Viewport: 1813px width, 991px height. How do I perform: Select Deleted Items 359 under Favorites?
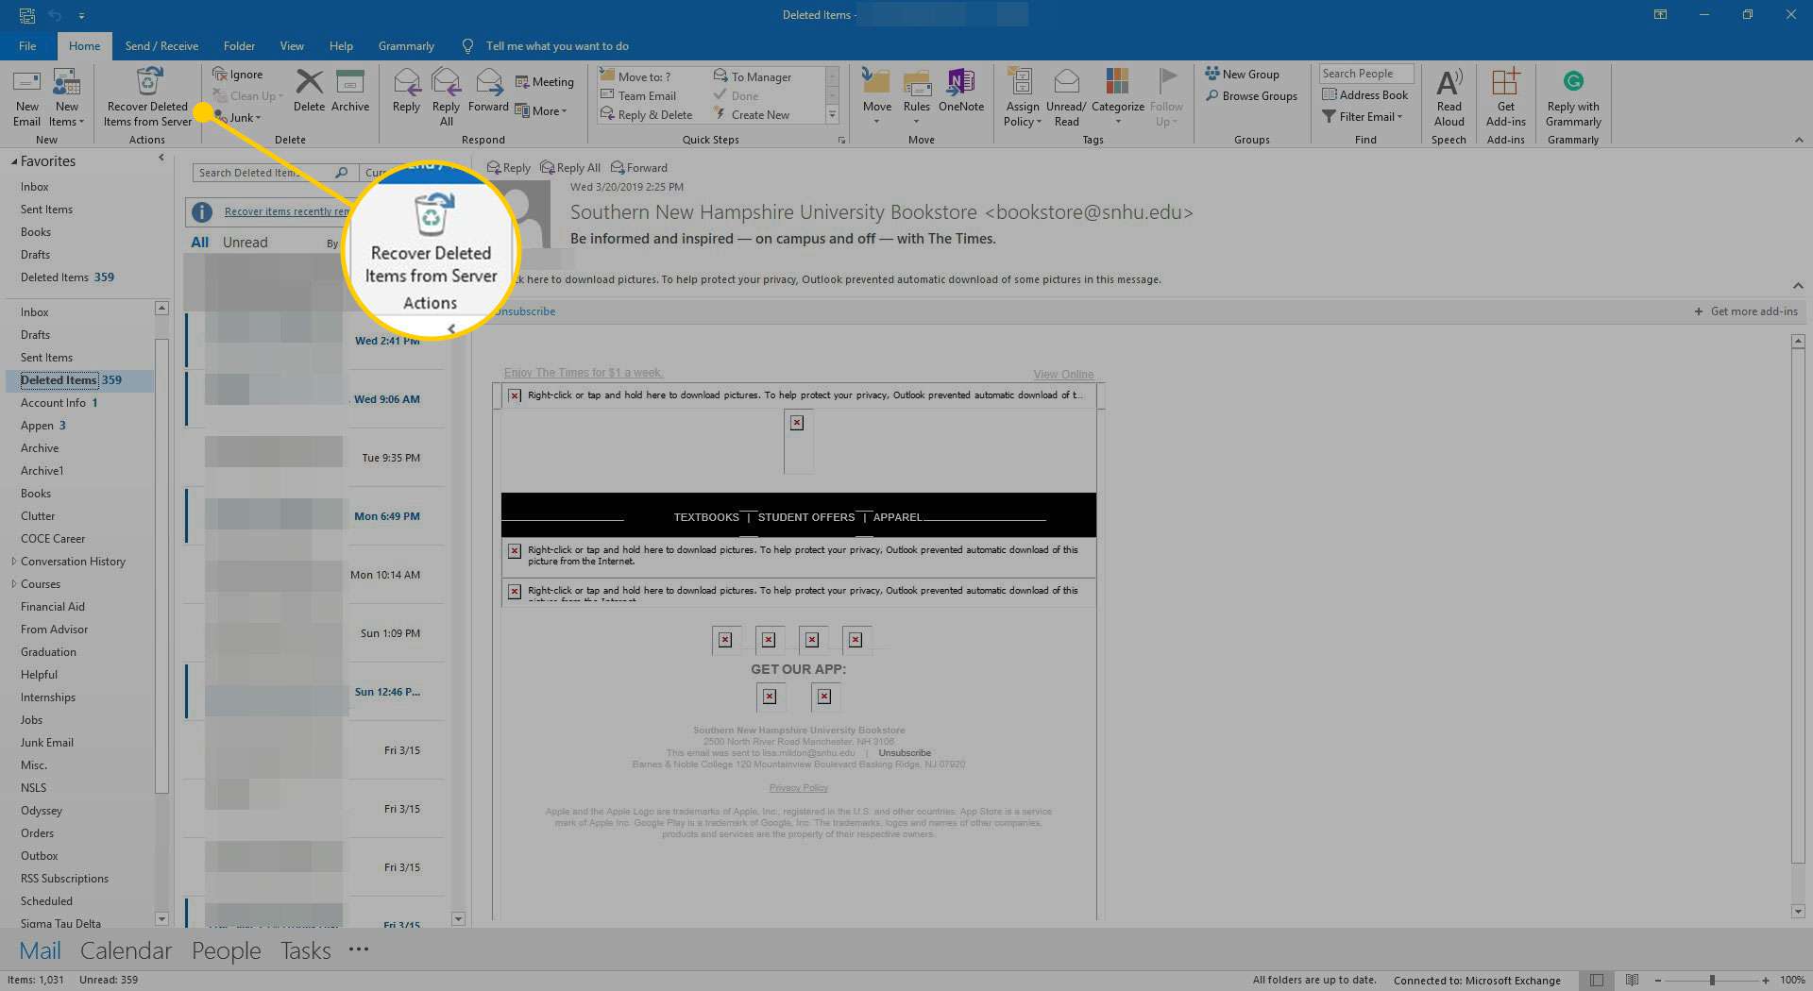pos(67,277)
